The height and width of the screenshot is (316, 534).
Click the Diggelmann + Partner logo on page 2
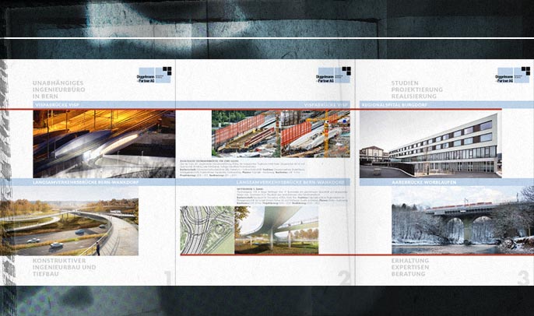click(335, 76)
